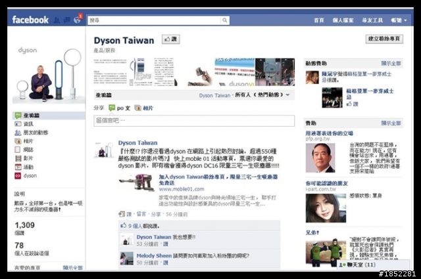Go to 首頁 in top navigation
421x279 pixels.
tap(319, 20)
